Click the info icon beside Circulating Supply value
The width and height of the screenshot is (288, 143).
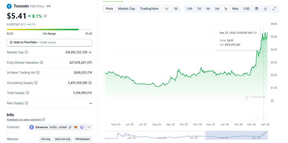point(90,83)
